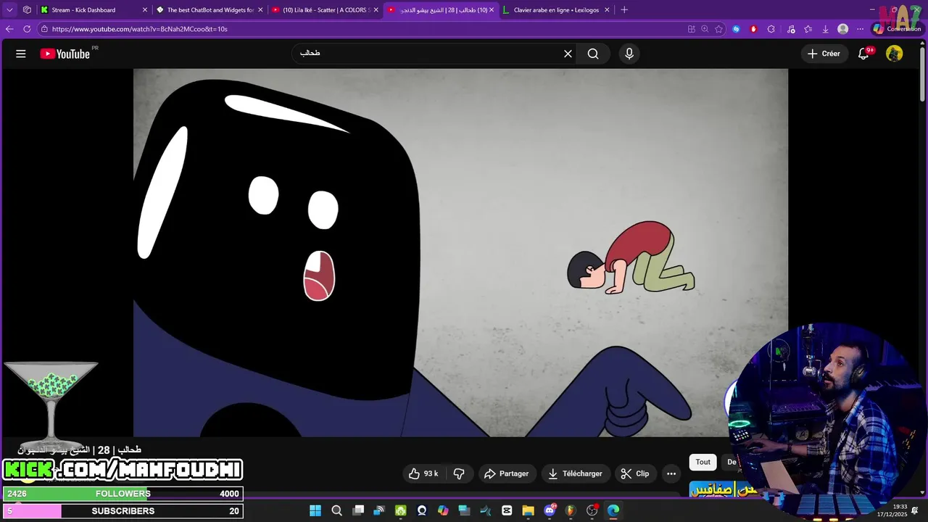928x522 pixels.
Task: Open Task View on the taskbar
Action: 358,510
